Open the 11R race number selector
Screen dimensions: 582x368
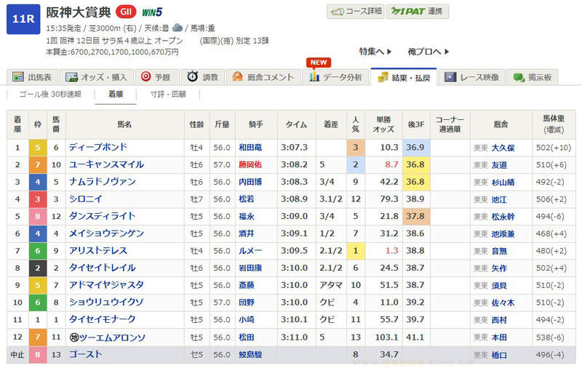[23, 19]
